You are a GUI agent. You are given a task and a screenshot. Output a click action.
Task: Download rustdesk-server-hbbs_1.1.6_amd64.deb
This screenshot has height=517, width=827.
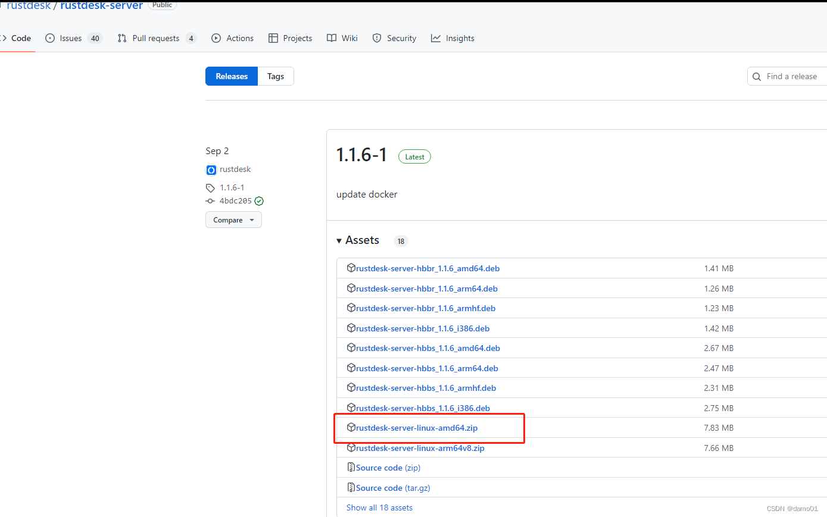tap(428, 348)
